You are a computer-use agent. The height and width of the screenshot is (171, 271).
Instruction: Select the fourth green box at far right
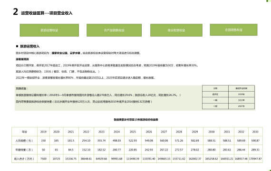(233, 30)
